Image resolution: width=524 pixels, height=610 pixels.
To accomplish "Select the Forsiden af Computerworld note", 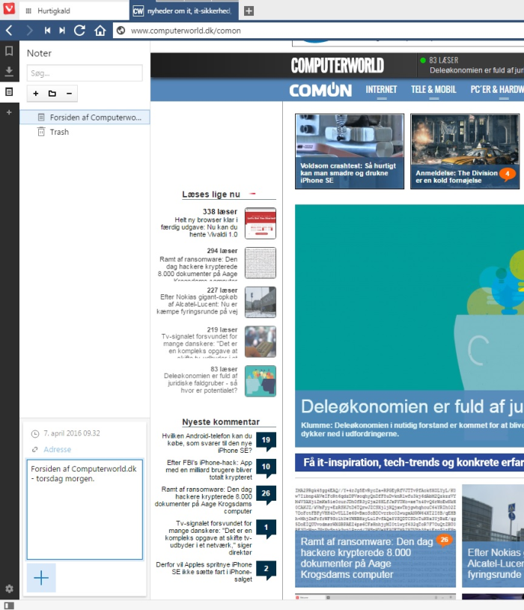I will [85, 117].
